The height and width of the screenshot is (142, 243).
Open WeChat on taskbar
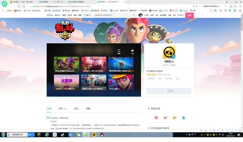pos(78,135)
